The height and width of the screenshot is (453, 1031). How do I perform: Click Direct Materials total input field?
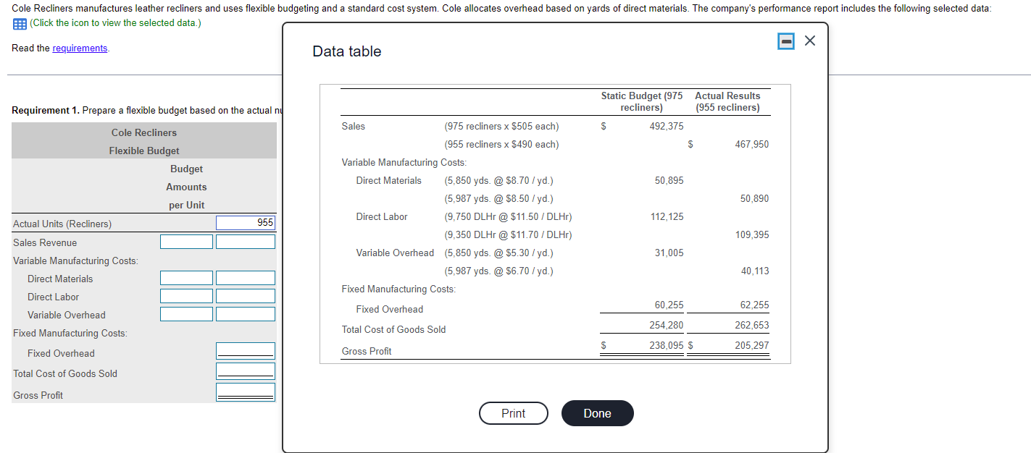click(x=246, y=278)
